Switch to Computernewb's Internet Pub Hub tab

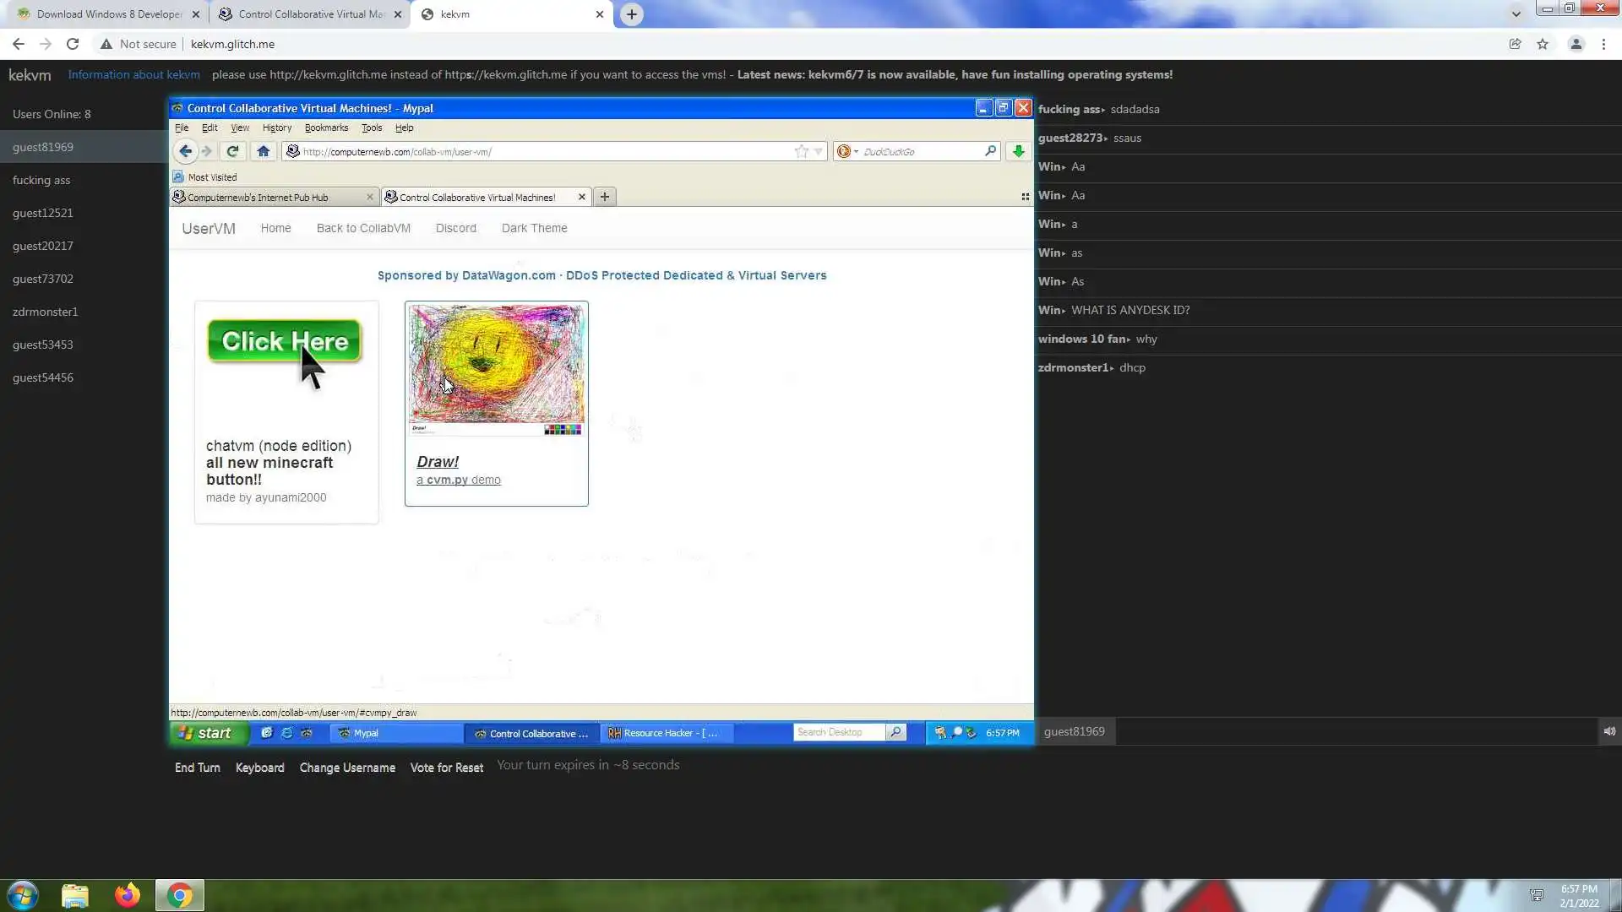pos(258,198)
